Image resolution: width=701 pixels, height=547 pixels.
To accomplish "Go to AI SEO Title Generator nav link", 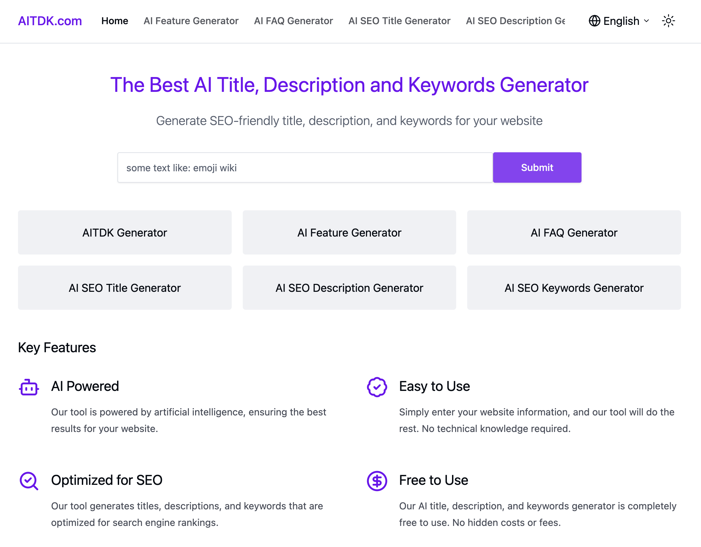I will click(x=399, y=21).
